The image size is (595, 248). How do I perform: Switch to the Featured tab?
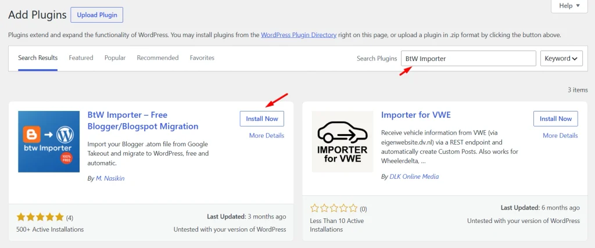pyautogui.click(x=81, y=58)
